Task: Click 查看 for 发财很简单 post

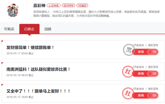Action: 141,52
